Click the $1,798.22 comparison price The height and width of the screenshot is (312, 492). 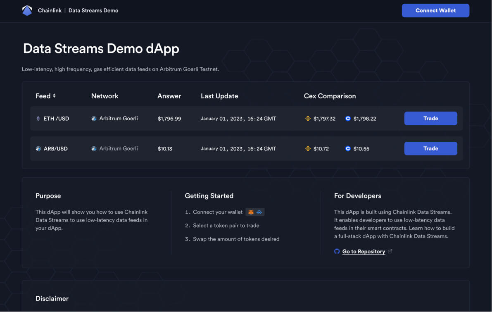(365, 119)
